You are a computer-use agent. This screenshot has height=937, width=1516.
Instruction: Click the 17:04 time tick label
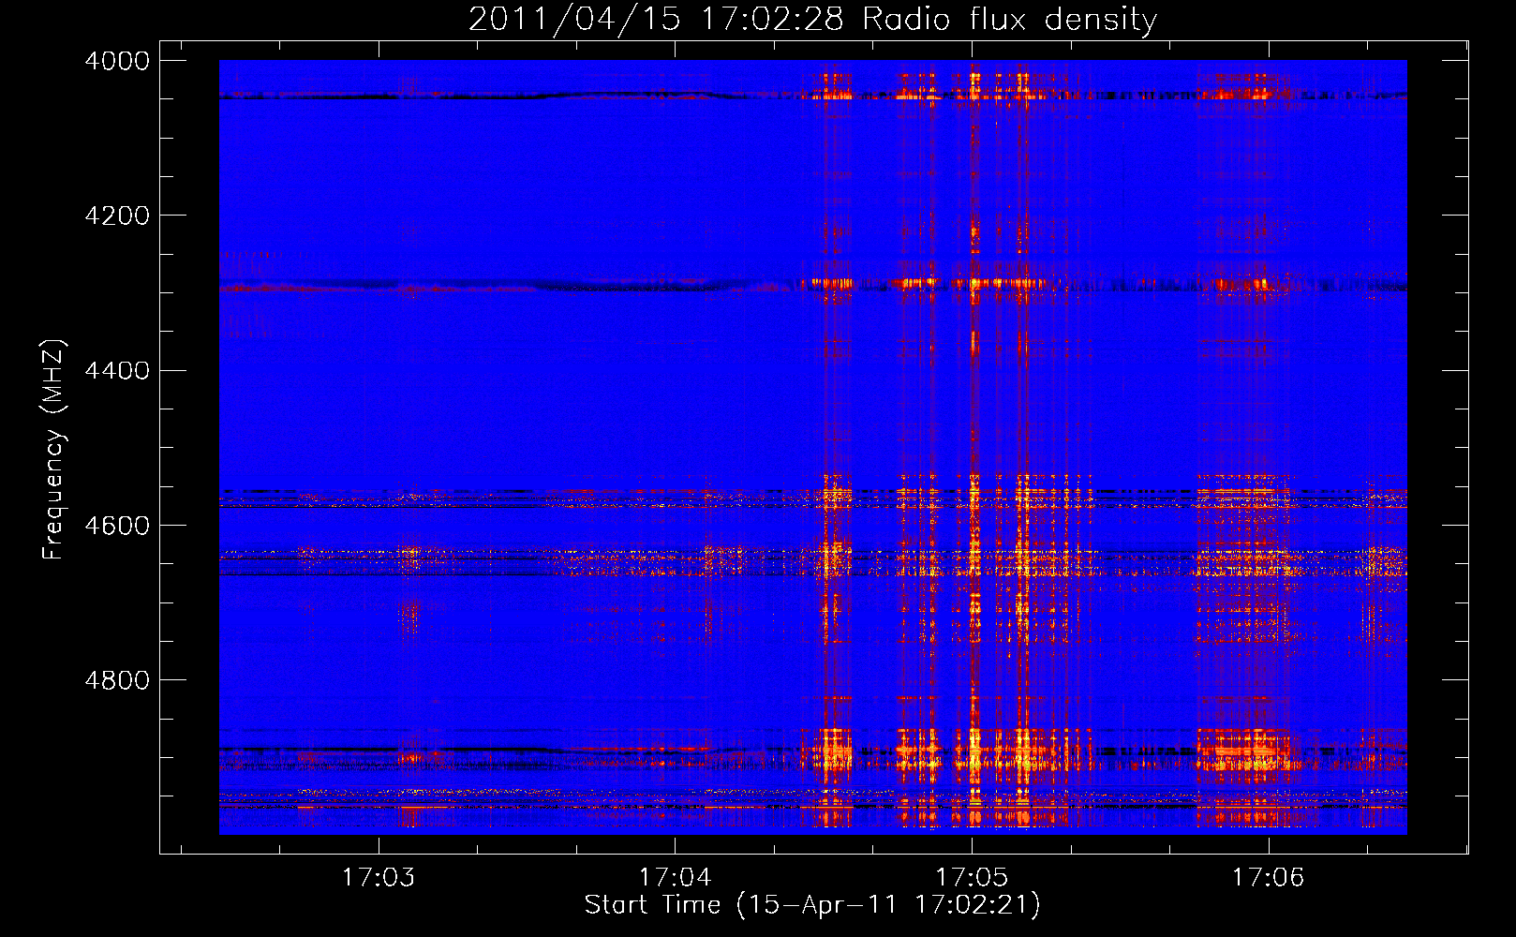(676, 877)
